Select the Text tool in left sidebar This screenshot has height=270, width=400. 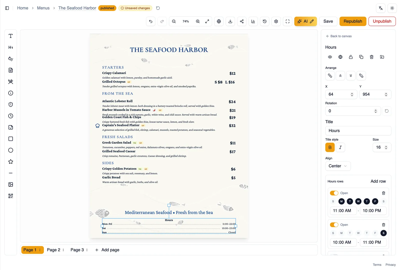coord(10,36)
